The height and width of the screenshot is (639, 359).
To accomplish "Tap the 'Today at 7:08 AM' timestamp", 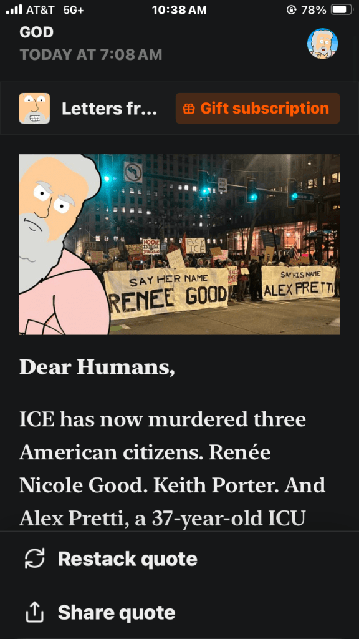I will pyautogui.click(x=91, y=55).
